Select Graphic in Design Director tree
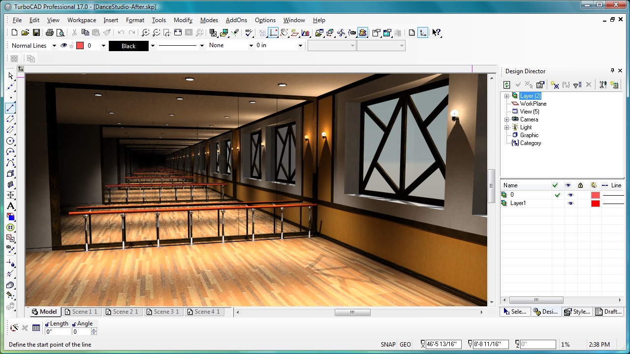Viewport: 630px width, 354px height. (x=529, y=135)
